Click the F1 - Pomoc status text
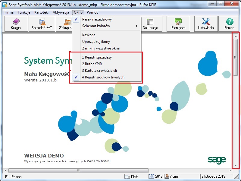This screenshot has width=241, height=181. pyautogui.click(x=13, y=176)
